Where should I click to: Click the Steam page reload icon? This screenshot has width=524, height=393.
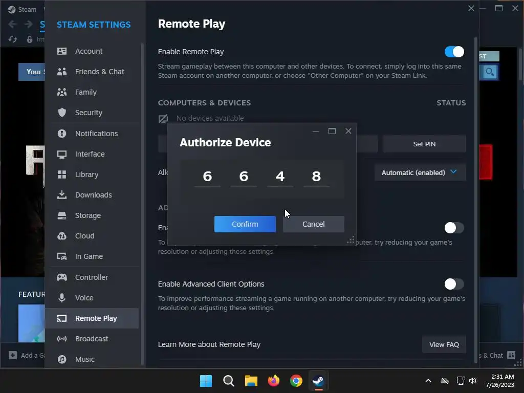coord(13,39)
